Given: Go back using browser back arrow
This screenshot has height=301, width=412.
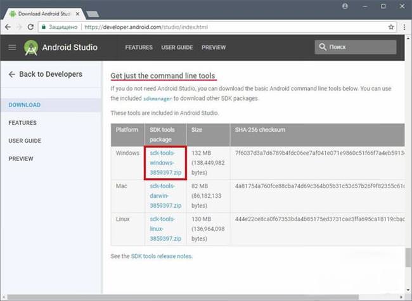Looking at the screenshot, I should click(x=8, y=27).
